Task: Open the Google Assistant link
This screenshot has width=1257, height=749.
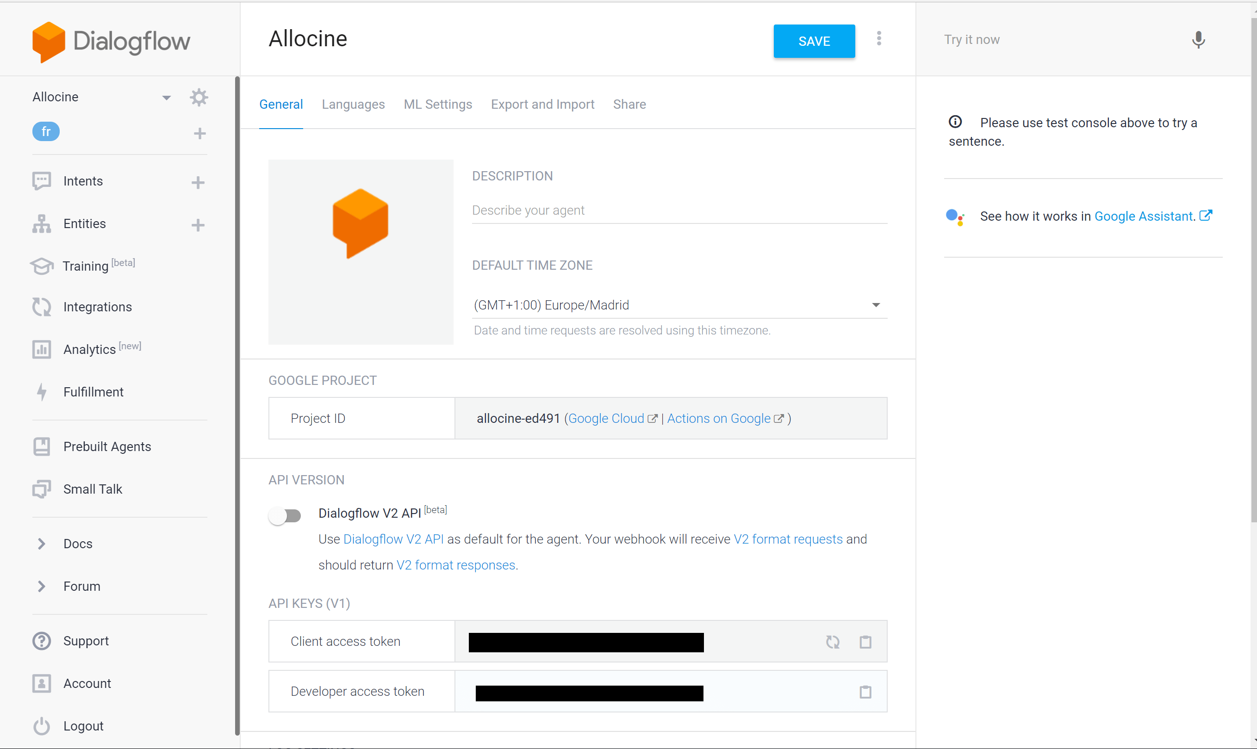Action: [x=1145, y=216]
